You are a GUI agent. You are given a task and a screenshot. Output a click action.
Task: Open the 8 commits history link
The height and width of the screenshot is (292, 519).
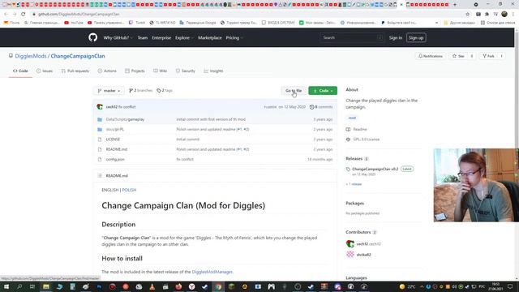pos(321,107)
